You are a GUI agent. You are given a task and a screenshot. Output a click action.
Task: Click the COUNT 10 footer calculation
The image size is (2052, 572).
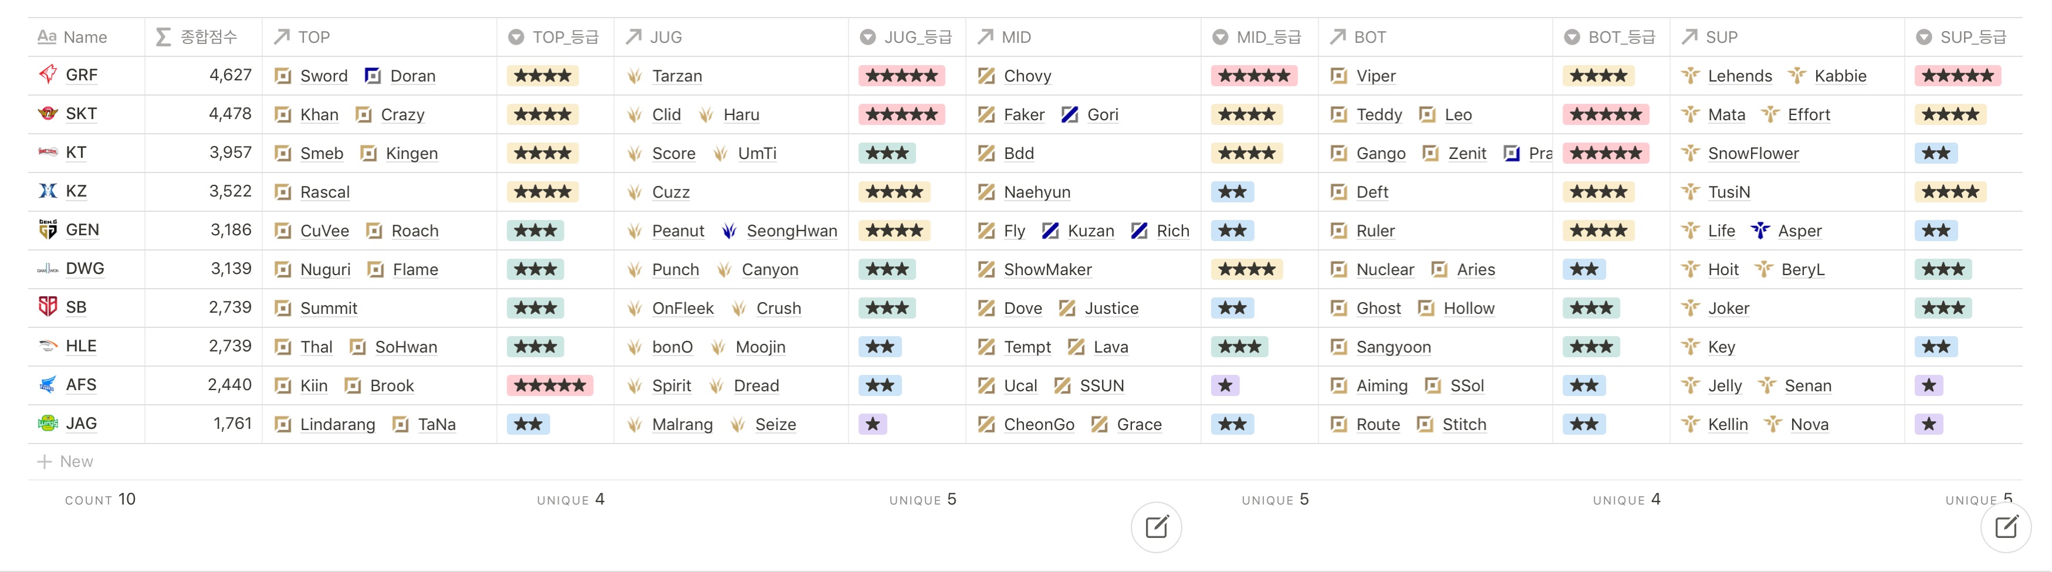pyautogui.click(x=100, y=499)
